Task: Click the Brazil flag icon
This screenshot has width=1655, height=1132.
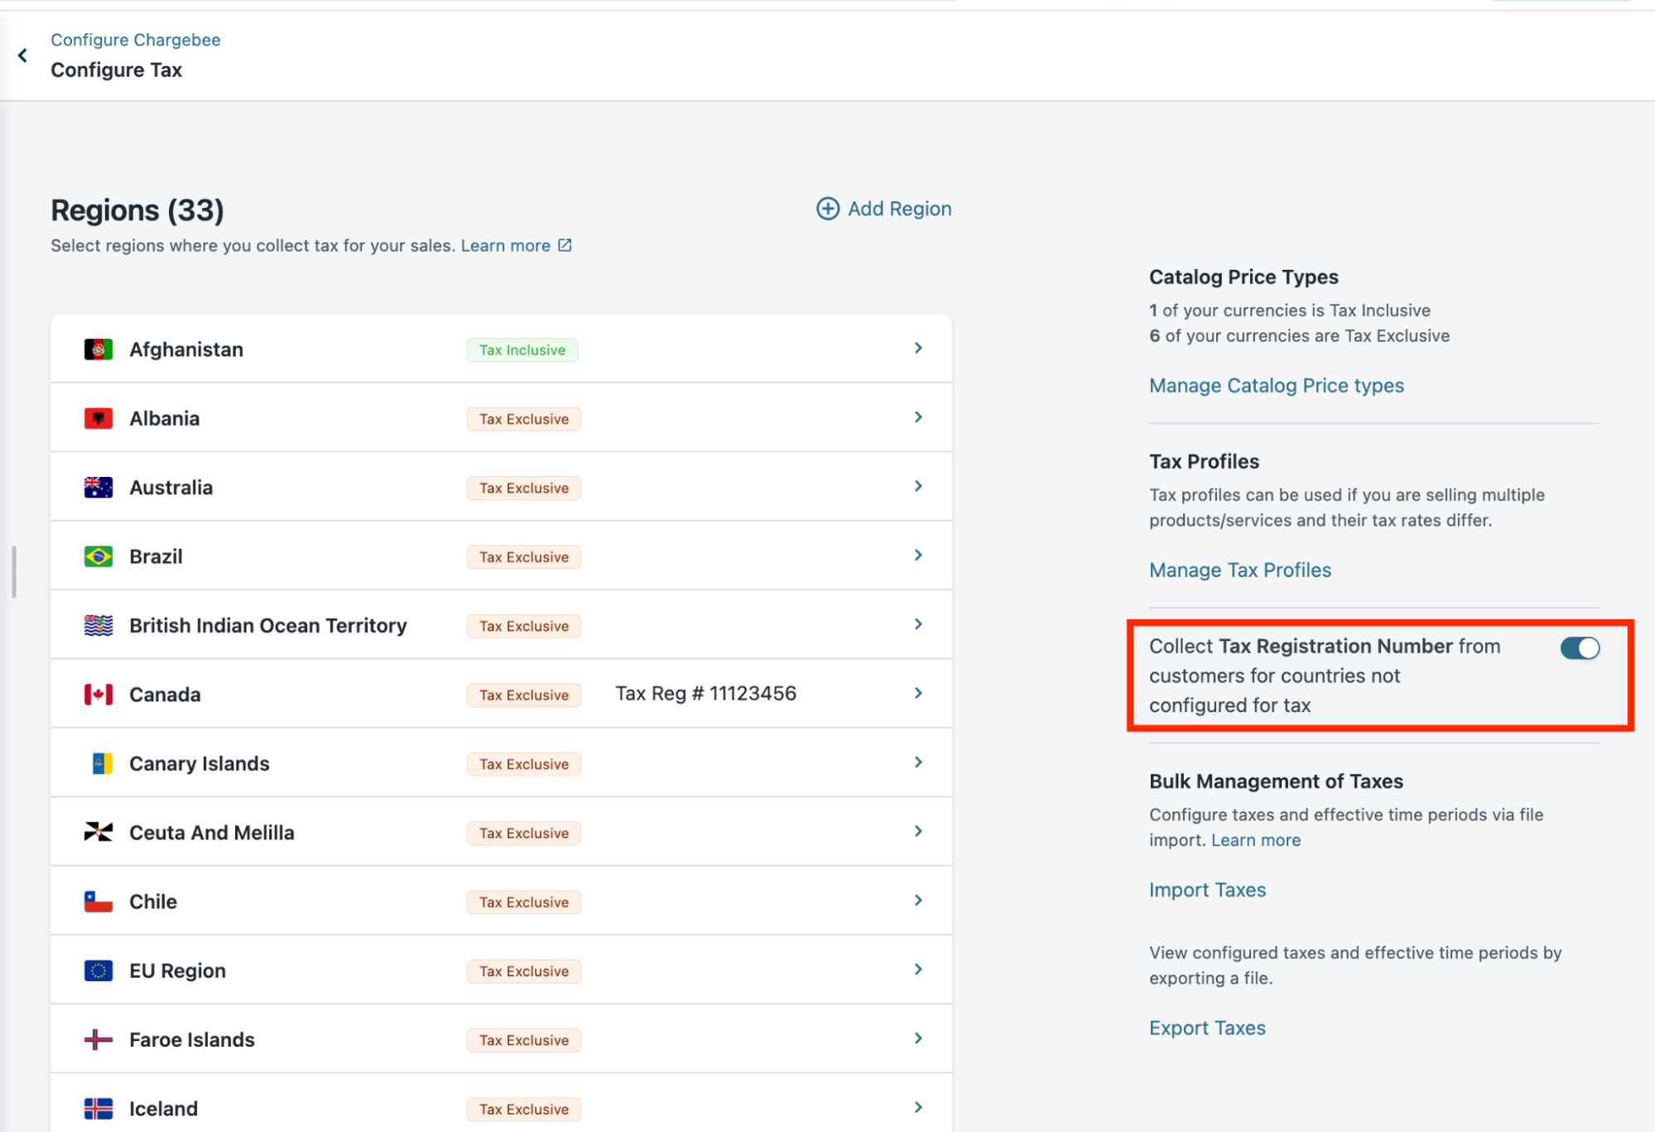Action: [99, 556]
